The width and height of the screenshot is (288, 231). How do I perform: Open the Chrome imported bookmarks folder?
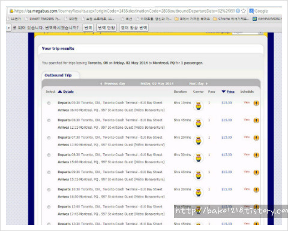[x=231, y=19]
